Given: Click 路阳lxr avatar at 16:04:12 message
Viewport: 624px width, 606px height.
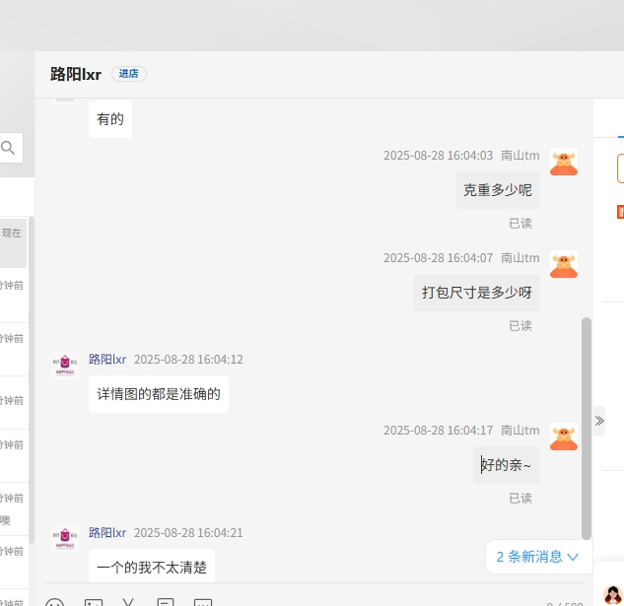Looking at the screenshot, I should 65,366.
